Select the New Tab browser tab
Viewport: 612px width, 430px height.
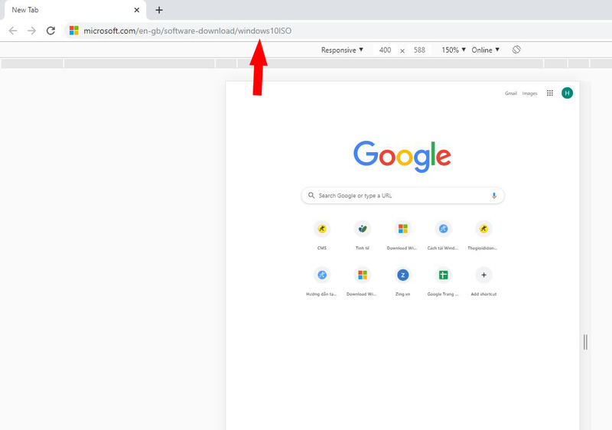coord(75,10)
